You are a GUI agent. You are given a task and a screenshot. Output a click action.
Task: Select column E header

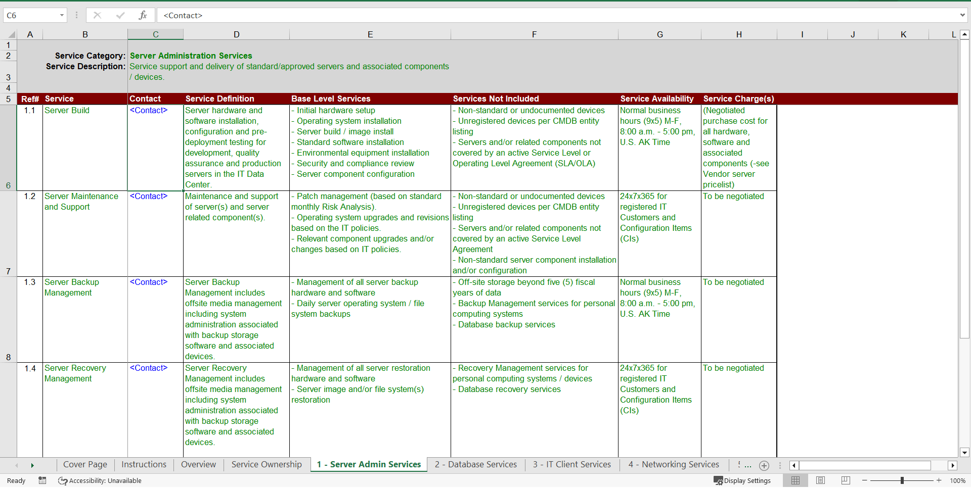(370, 34)
